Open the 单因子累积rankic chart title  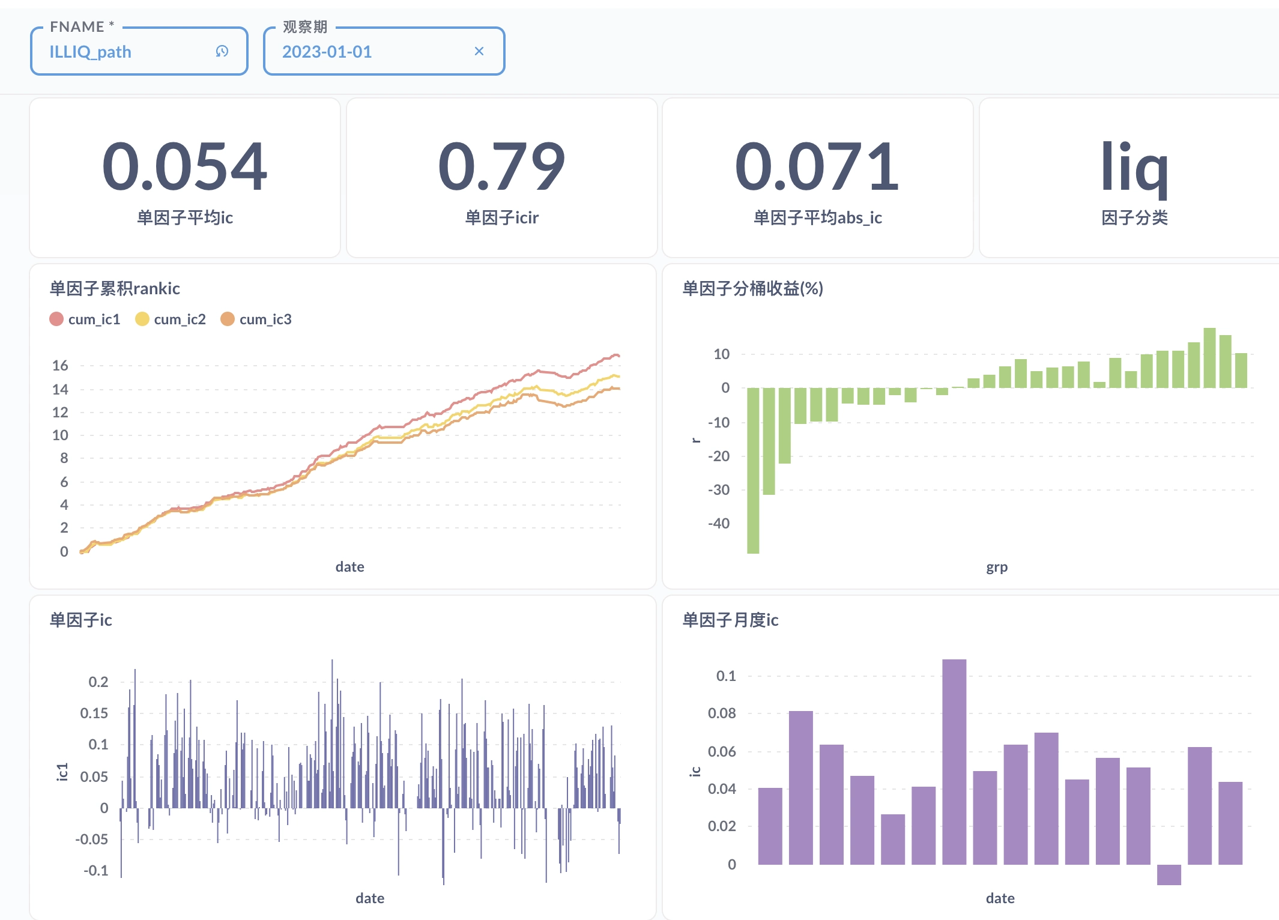click(115, 289)
